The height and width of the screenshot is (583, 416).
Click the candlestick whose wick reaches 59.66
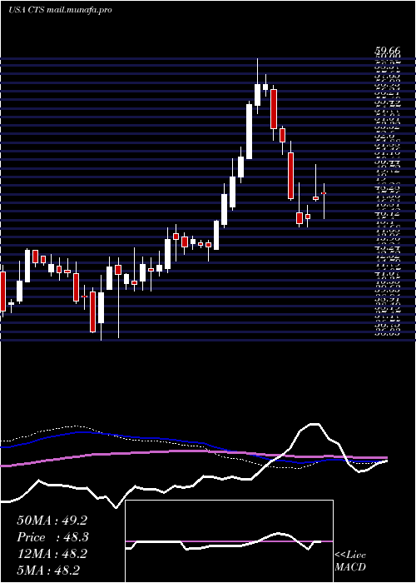coord(257,95)
